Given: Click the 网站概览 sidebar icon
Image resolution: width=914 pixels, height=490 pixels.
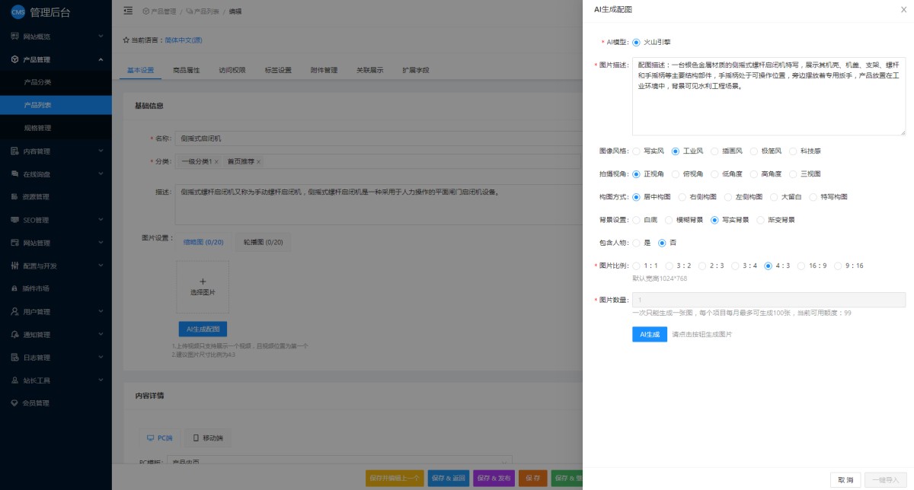Looking at the screenshot, I should (x=14, y=37).
